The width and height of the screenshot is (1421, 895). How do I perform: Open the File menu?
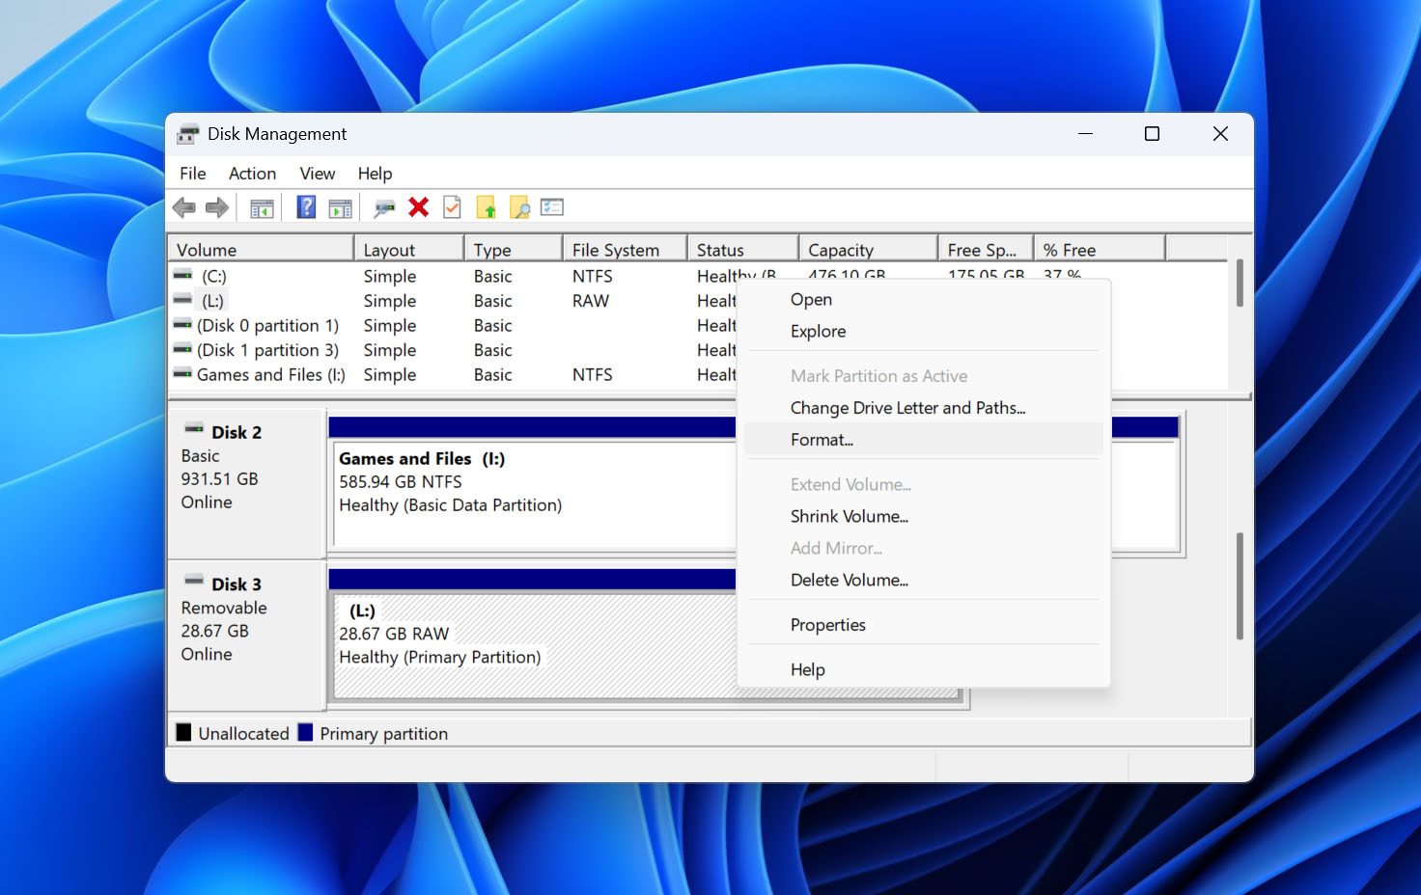pyautogui.click(x=193, y=174)
